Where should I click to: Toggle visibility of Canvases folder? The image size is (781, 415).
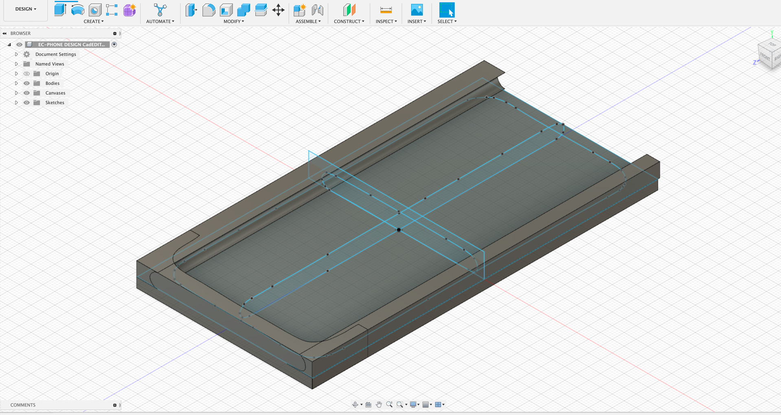pyautogui.click(x=26, y=93)
